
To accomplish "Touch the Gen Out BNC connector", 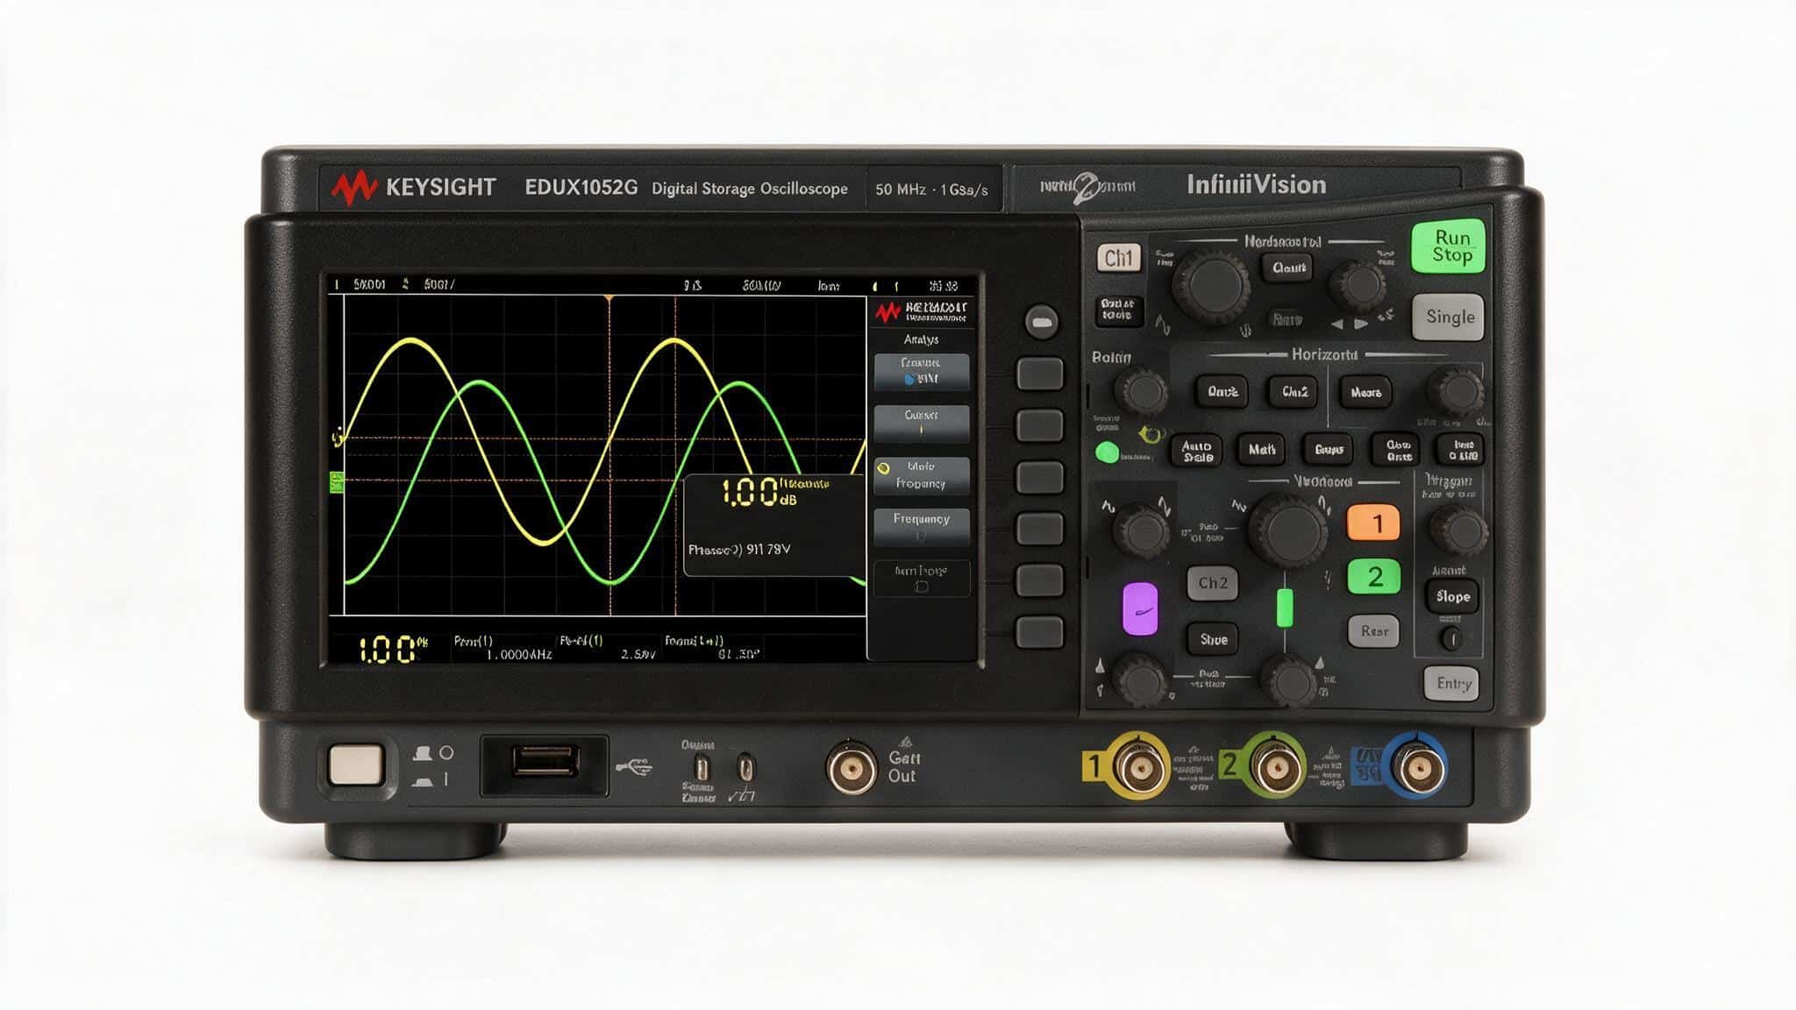I will [852, 769].
